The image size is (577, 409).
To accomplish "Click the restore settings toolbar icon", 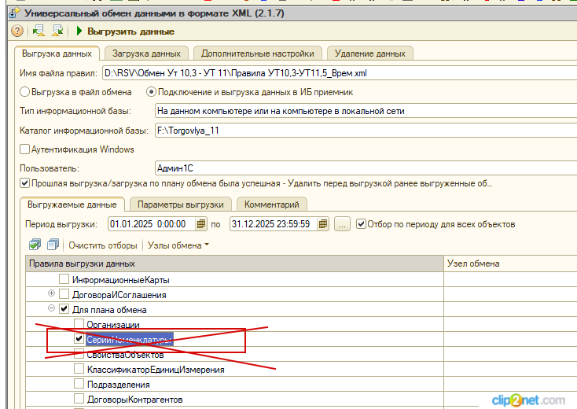I will pos(39,31).
